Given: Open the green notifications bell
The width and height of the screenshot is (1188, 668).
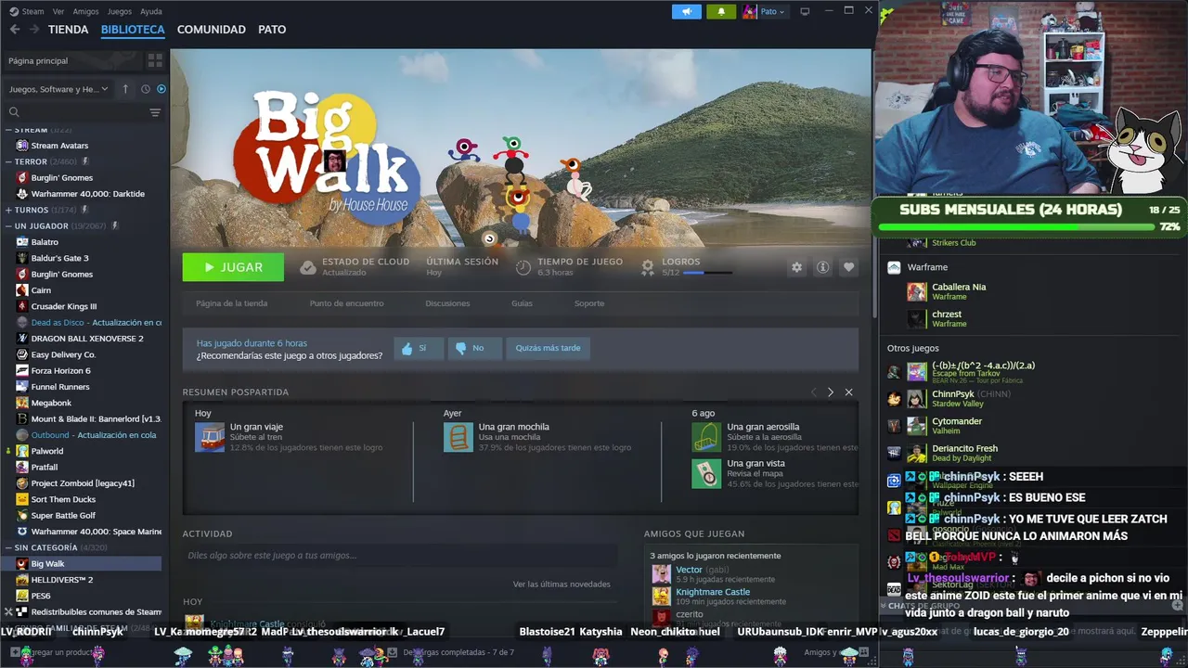Looking at the screenshot, I should pos(721,11).
